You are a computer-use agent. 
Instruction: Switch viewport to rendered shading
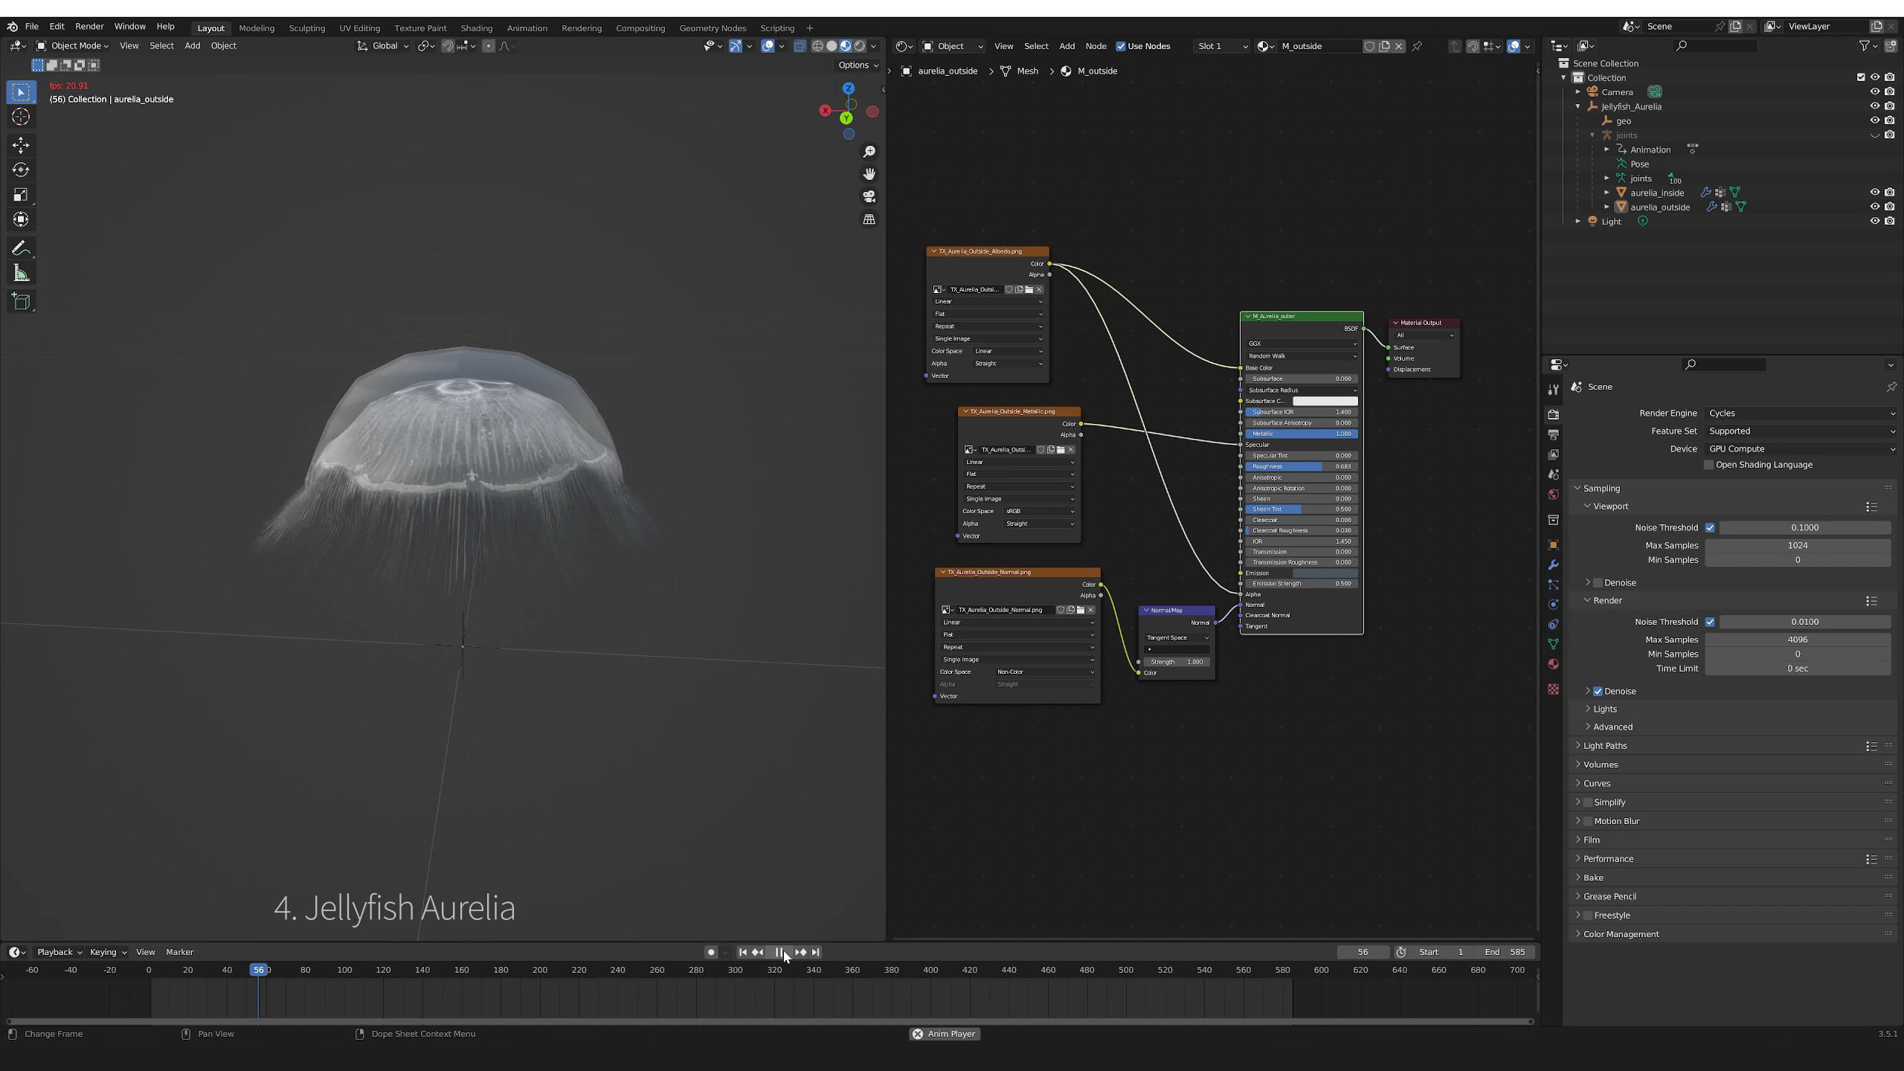[860, 46]
